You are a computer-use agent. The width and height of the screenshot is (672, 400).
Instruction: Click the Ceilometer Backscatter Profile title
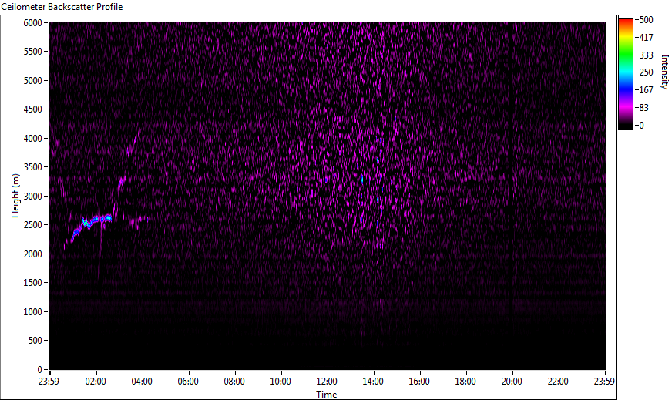click(62, 7)
